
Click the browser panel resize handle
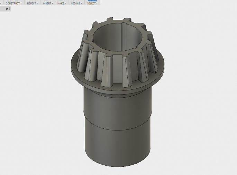tap(10, 8)
